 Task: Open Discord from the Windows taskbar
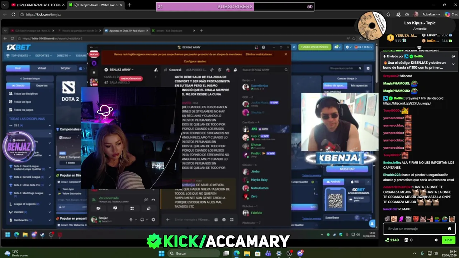[300, 253]
